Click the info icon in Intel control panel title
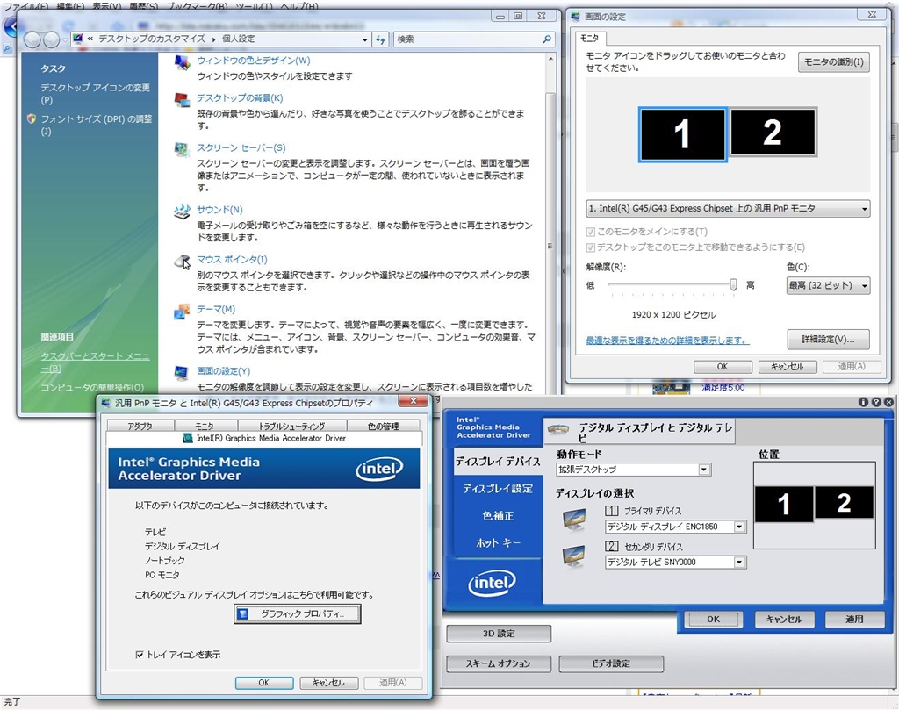899x710 pixels. (864, 402)
